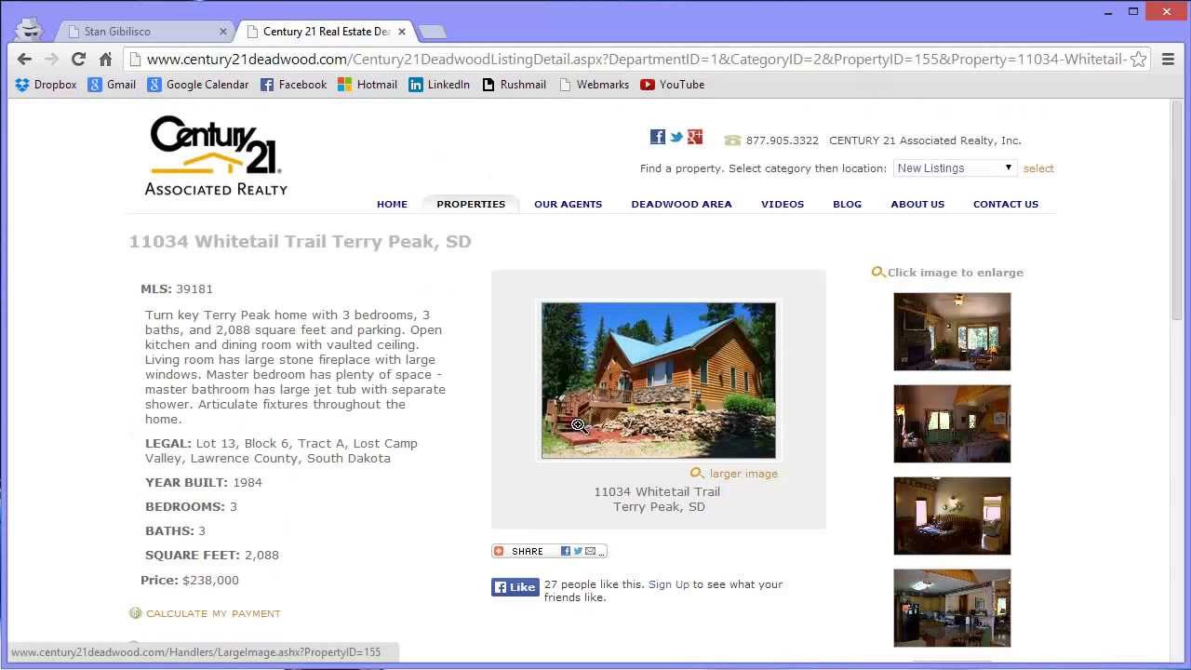
Task: Open the DEADWOOD AREA menu item
Action: coord(681,204)
